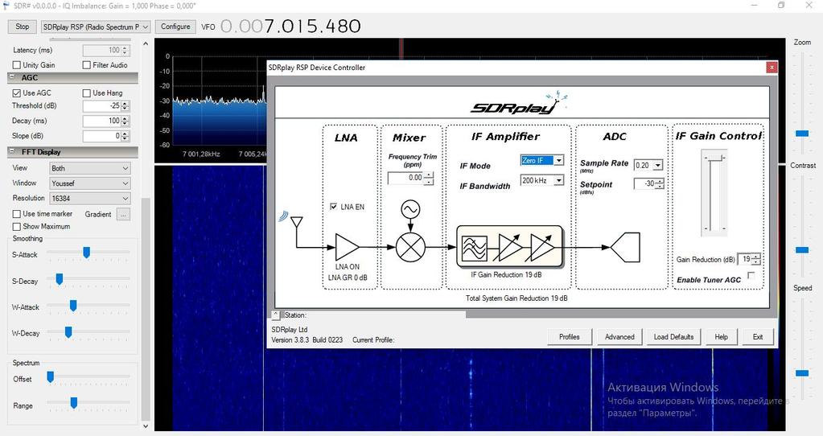Open the SDRplay RSP source dropdown
This screenshot has height=436, width=823.
pyautogui.click(x=96, y=27)
